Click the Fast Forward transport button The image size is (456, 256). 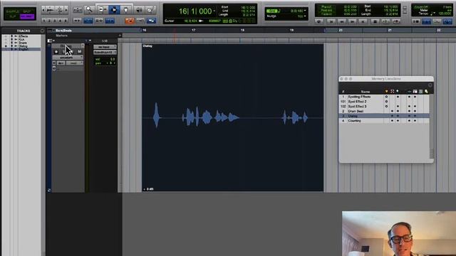(352, 21)
